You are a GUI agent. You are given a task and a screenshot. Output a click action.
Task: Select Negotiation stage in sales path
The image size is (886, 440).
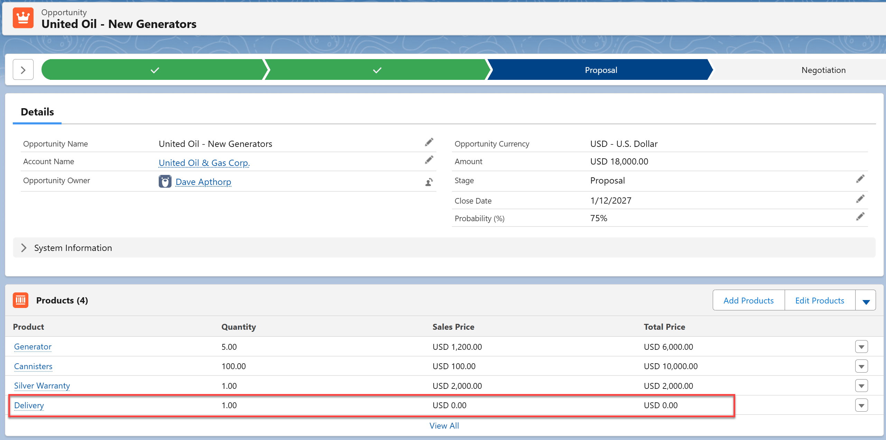click(823, 70)
